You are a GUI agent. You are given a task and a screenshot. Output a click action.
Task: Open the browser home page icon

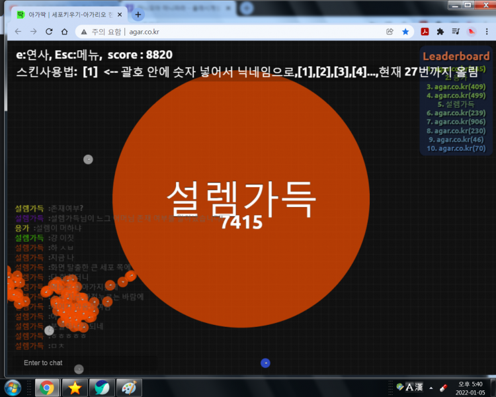[x=65, y=32]
